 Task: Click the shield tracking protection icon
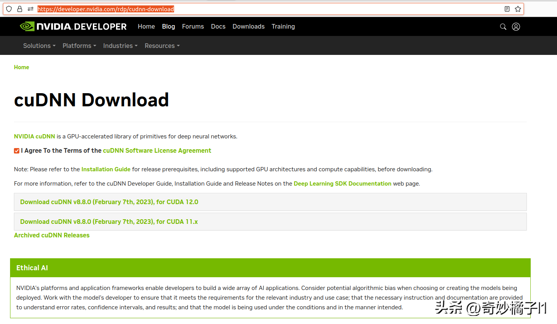pos(9,9)
